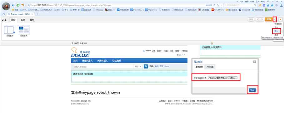Viewport: 284px width, 113px height.
Task: Click the 沃迪机器人 navigation link
Action: (102, 61)
